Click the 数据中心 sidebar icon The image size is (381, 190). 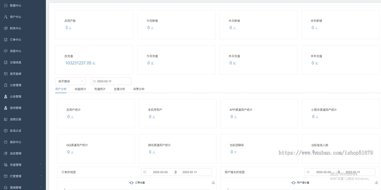point(6,5)
